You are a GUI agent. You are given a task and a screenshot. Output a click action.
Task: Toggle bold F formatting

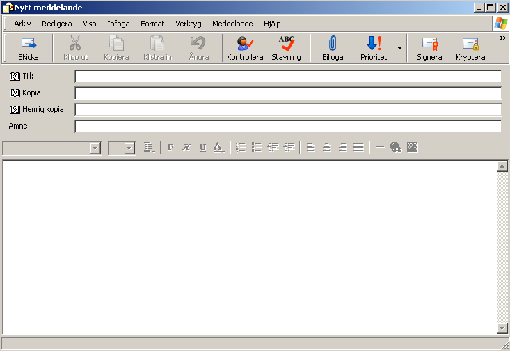point(170,147)
